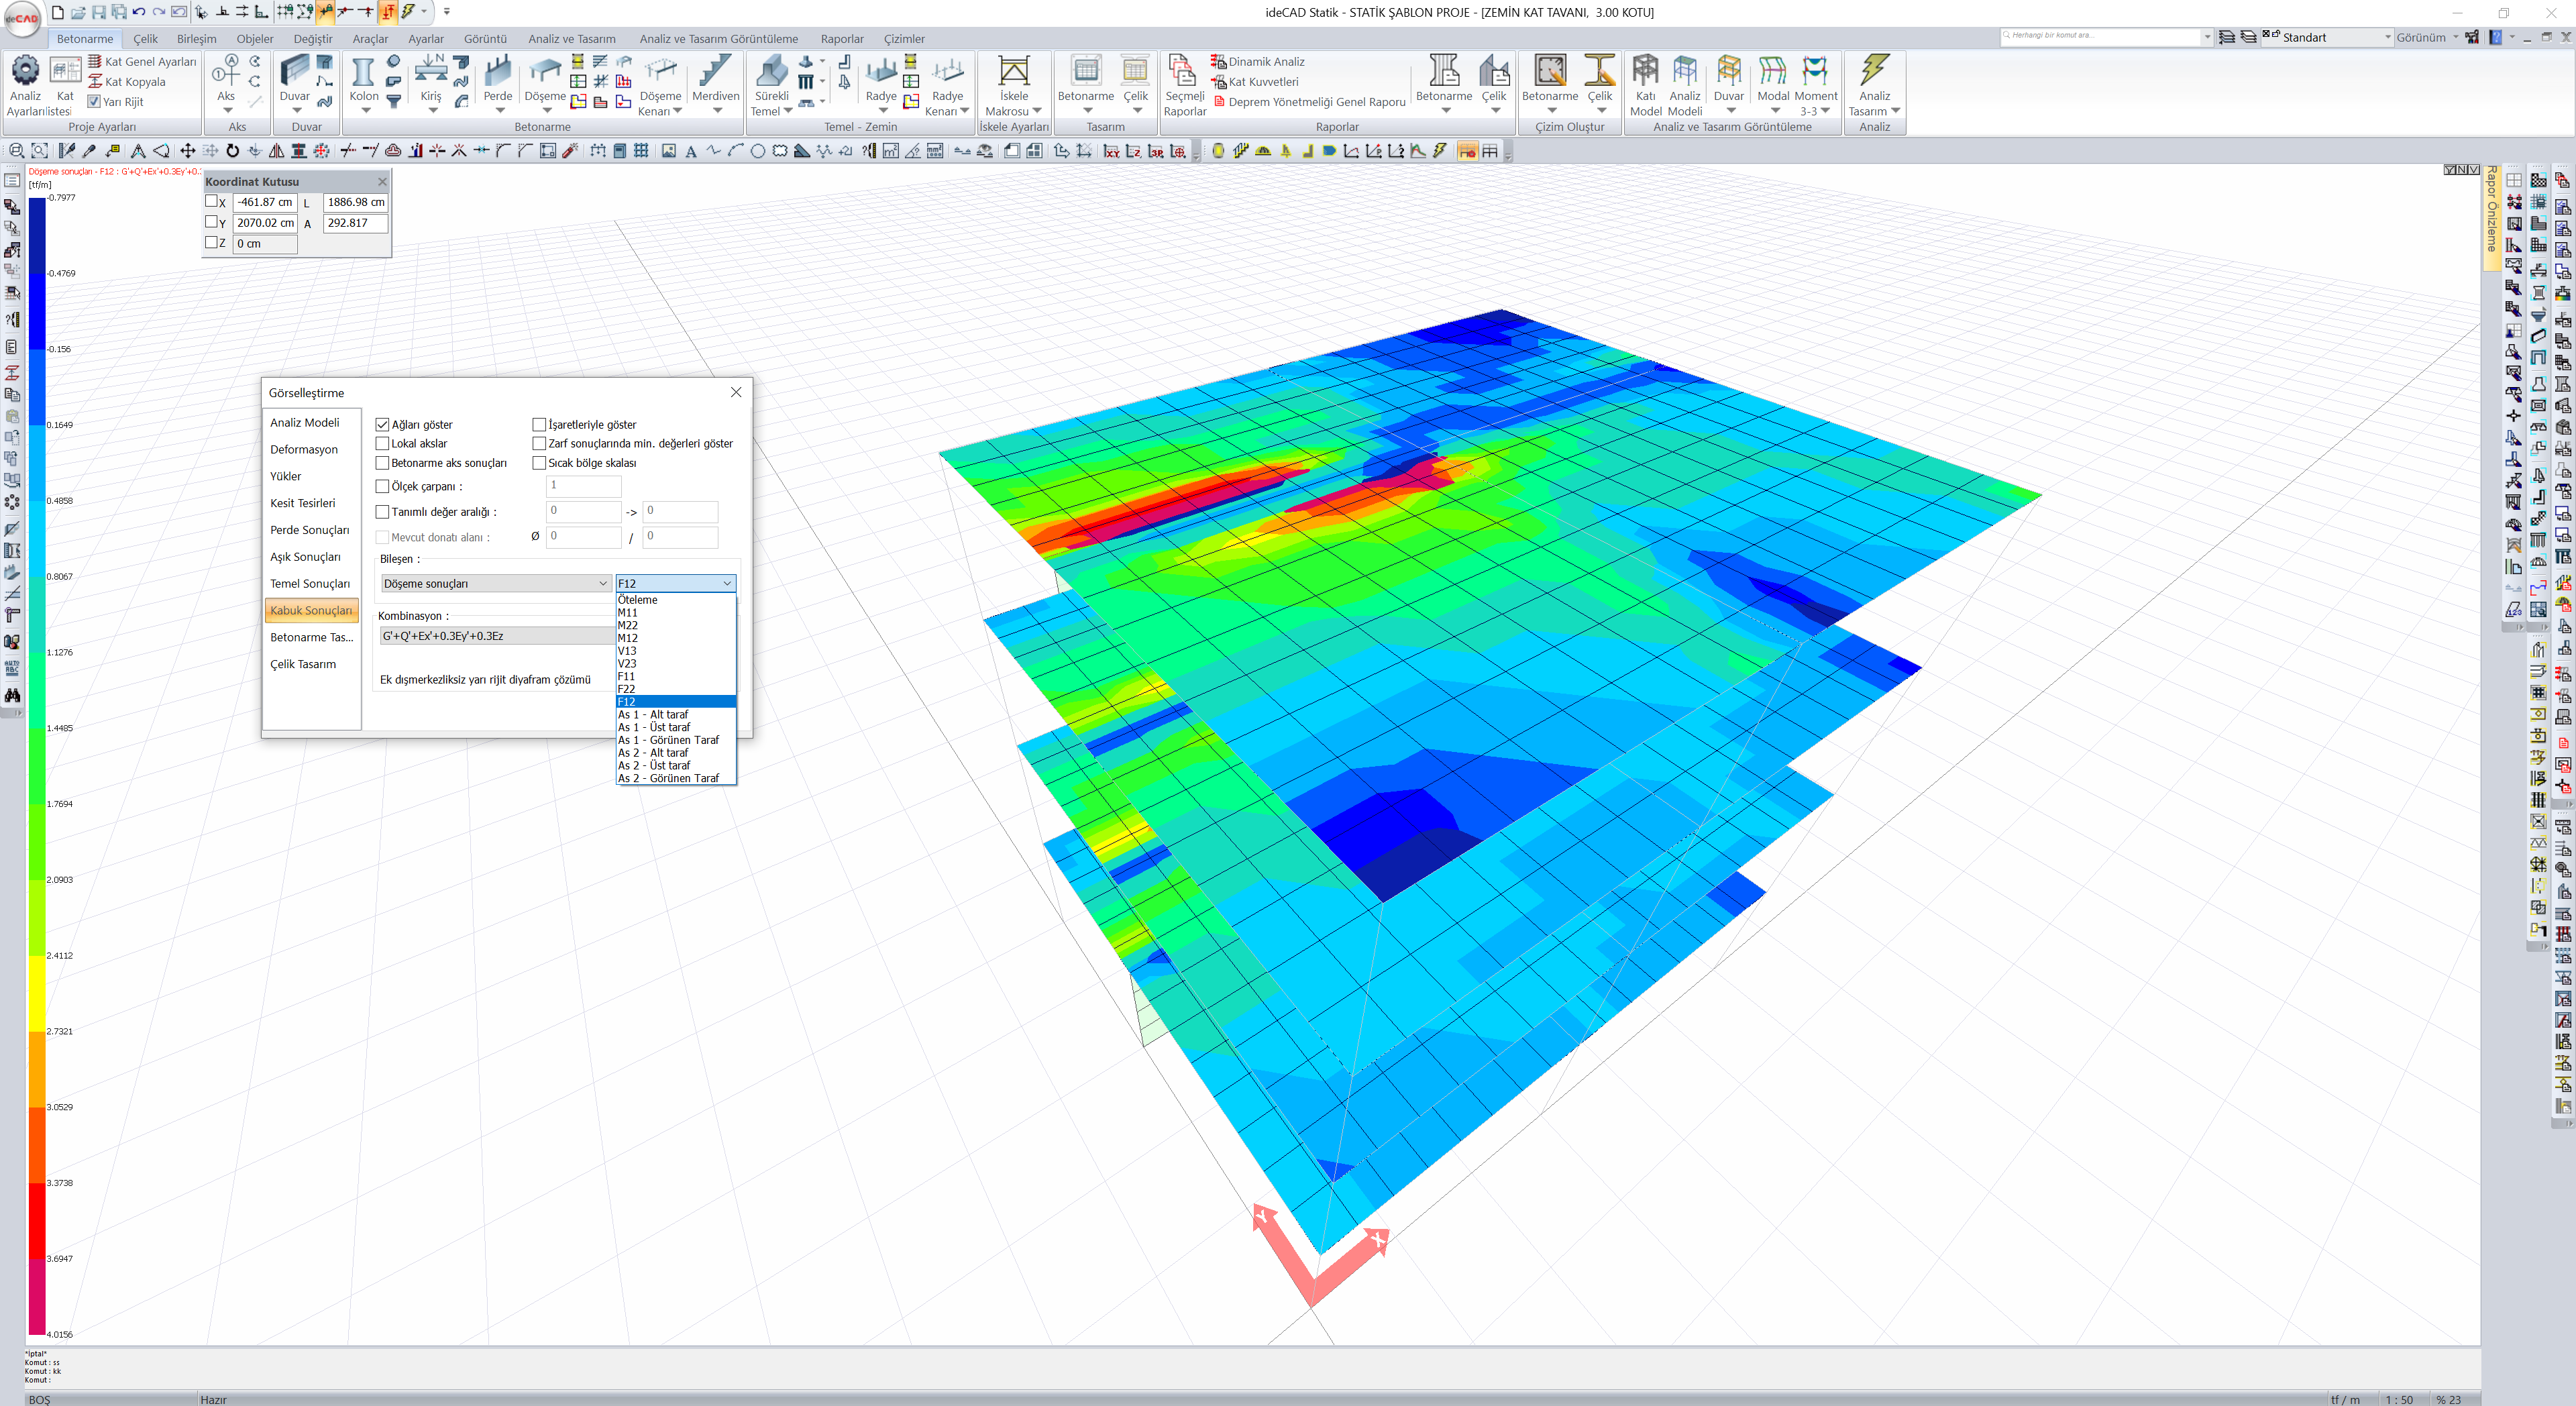Select M22 from the component list
Screen dimensions: 2576x1406
click(x=628, y=625)
